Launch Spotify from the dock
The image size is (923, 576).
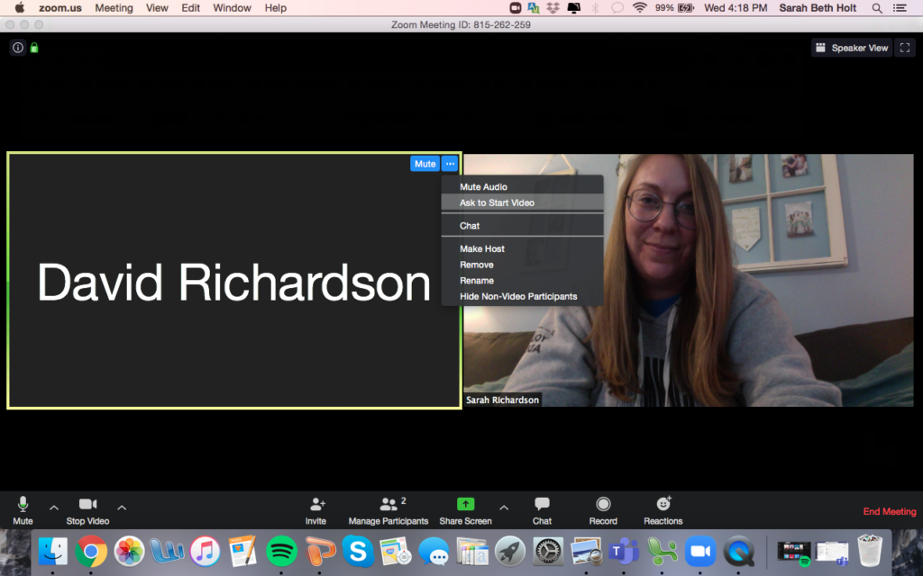(282, 553)
